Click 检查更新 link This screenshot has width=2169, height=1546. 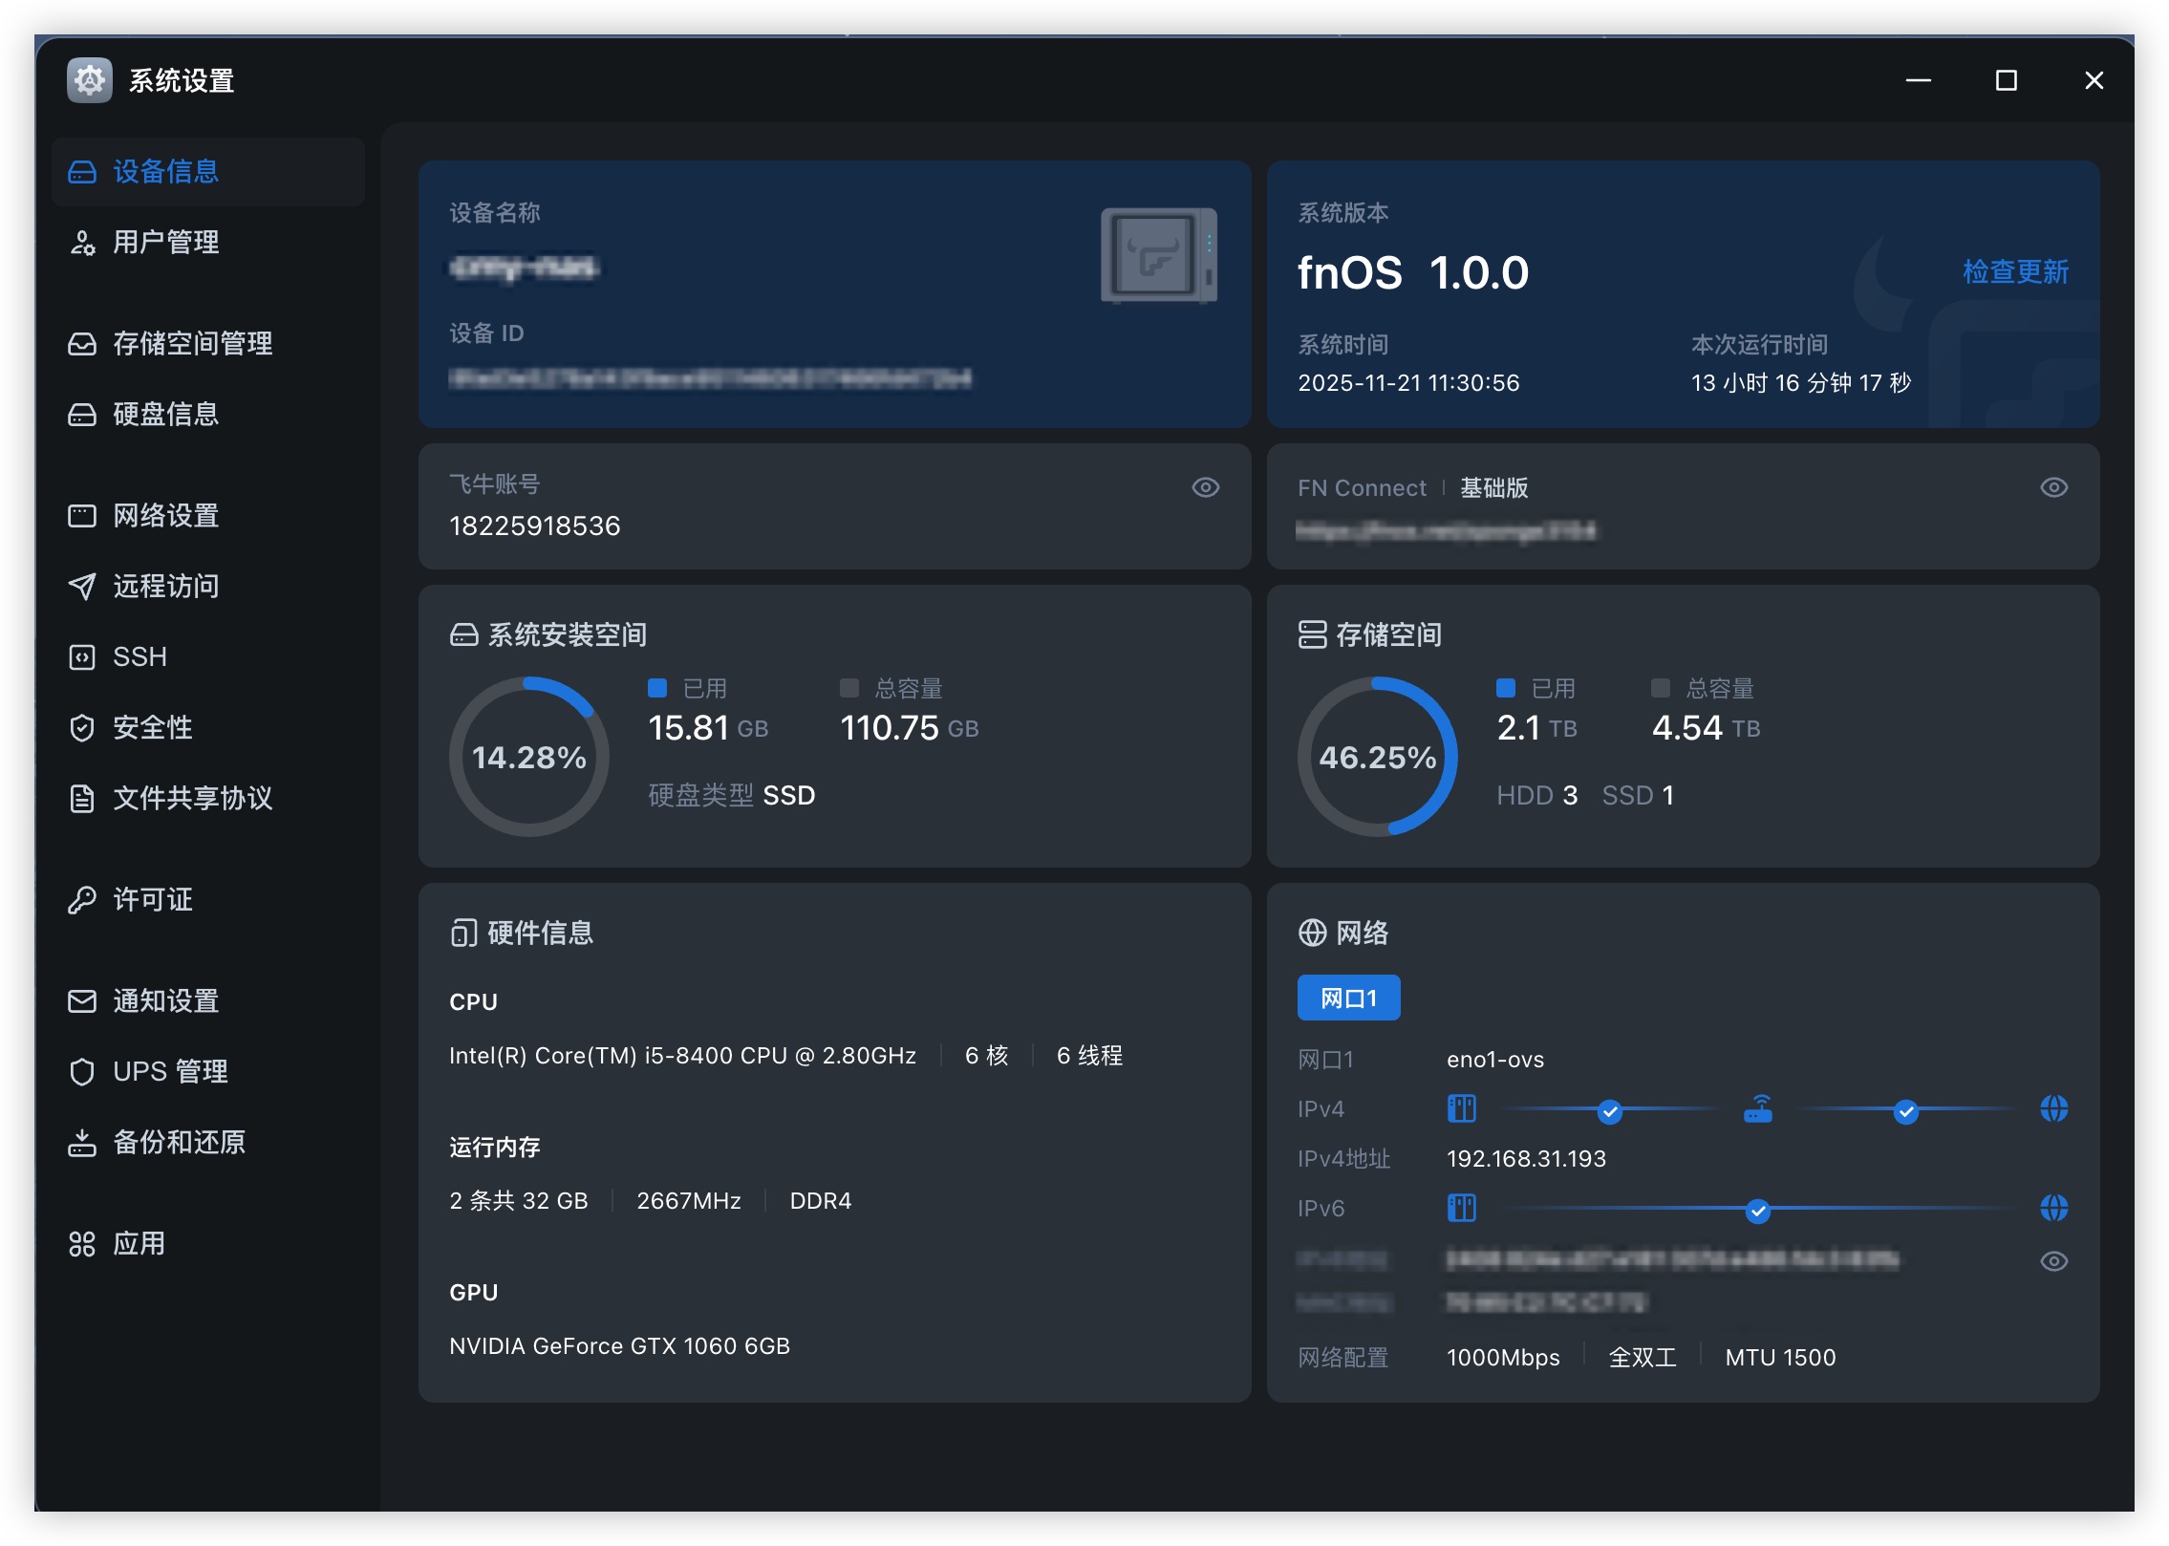point(2014,272)
